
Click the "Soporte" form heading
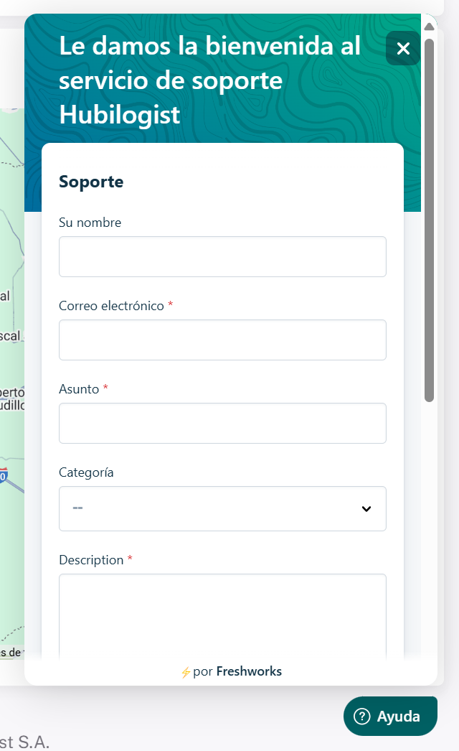(91, 182)
